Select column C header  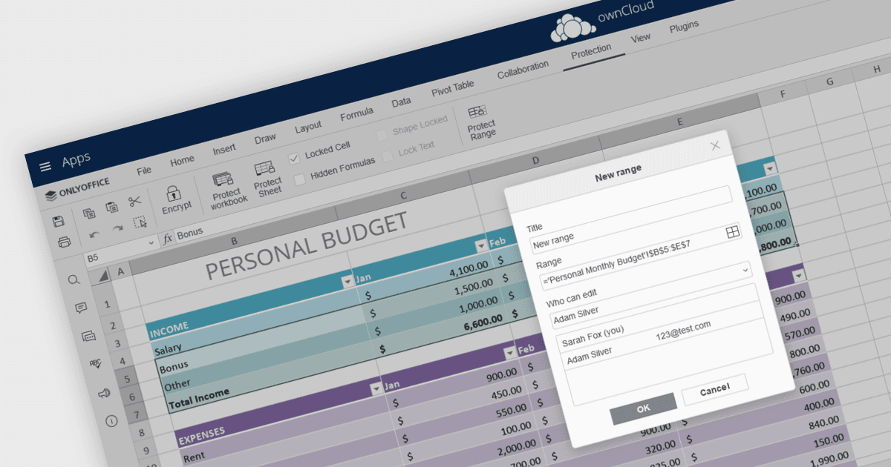[404, 196]
